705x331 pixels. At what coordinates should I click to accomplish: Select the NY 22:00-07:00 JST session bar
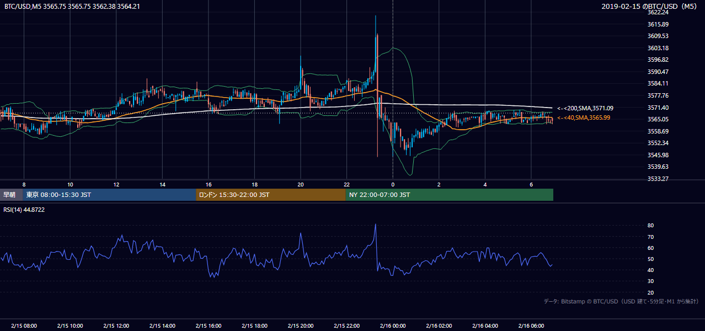pyautogui.click(x=450, y=195)
